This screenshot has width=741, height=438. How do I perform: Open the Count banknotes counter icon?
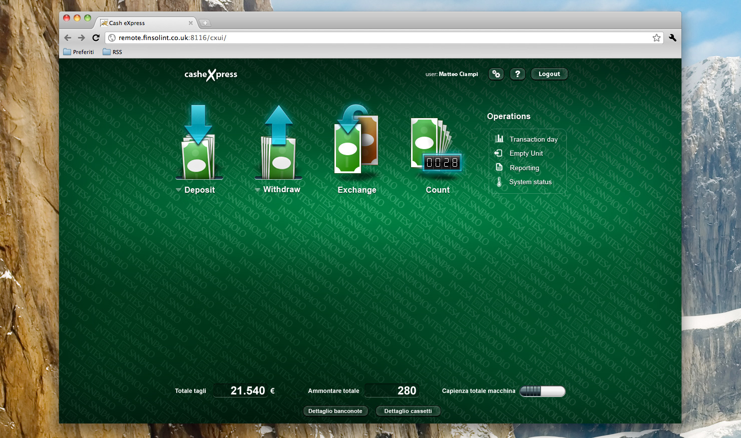(x=436, y=145)
